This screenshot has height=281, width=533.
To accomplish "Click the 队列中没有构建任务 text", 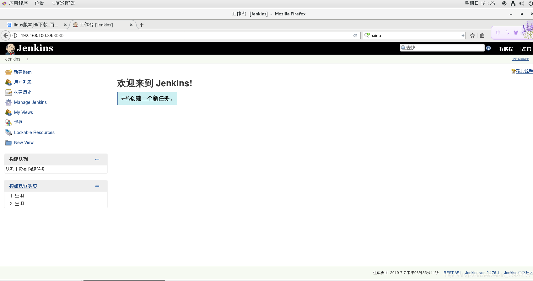I will point(25,169).
